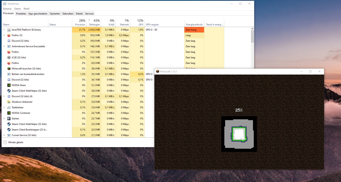
Task: Click the Discord (32-bits) (4) icon
Action: coord(9,96)
